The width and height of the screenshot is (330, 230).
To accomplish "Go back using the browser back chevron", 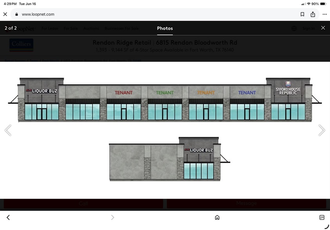I will (8, 217).
